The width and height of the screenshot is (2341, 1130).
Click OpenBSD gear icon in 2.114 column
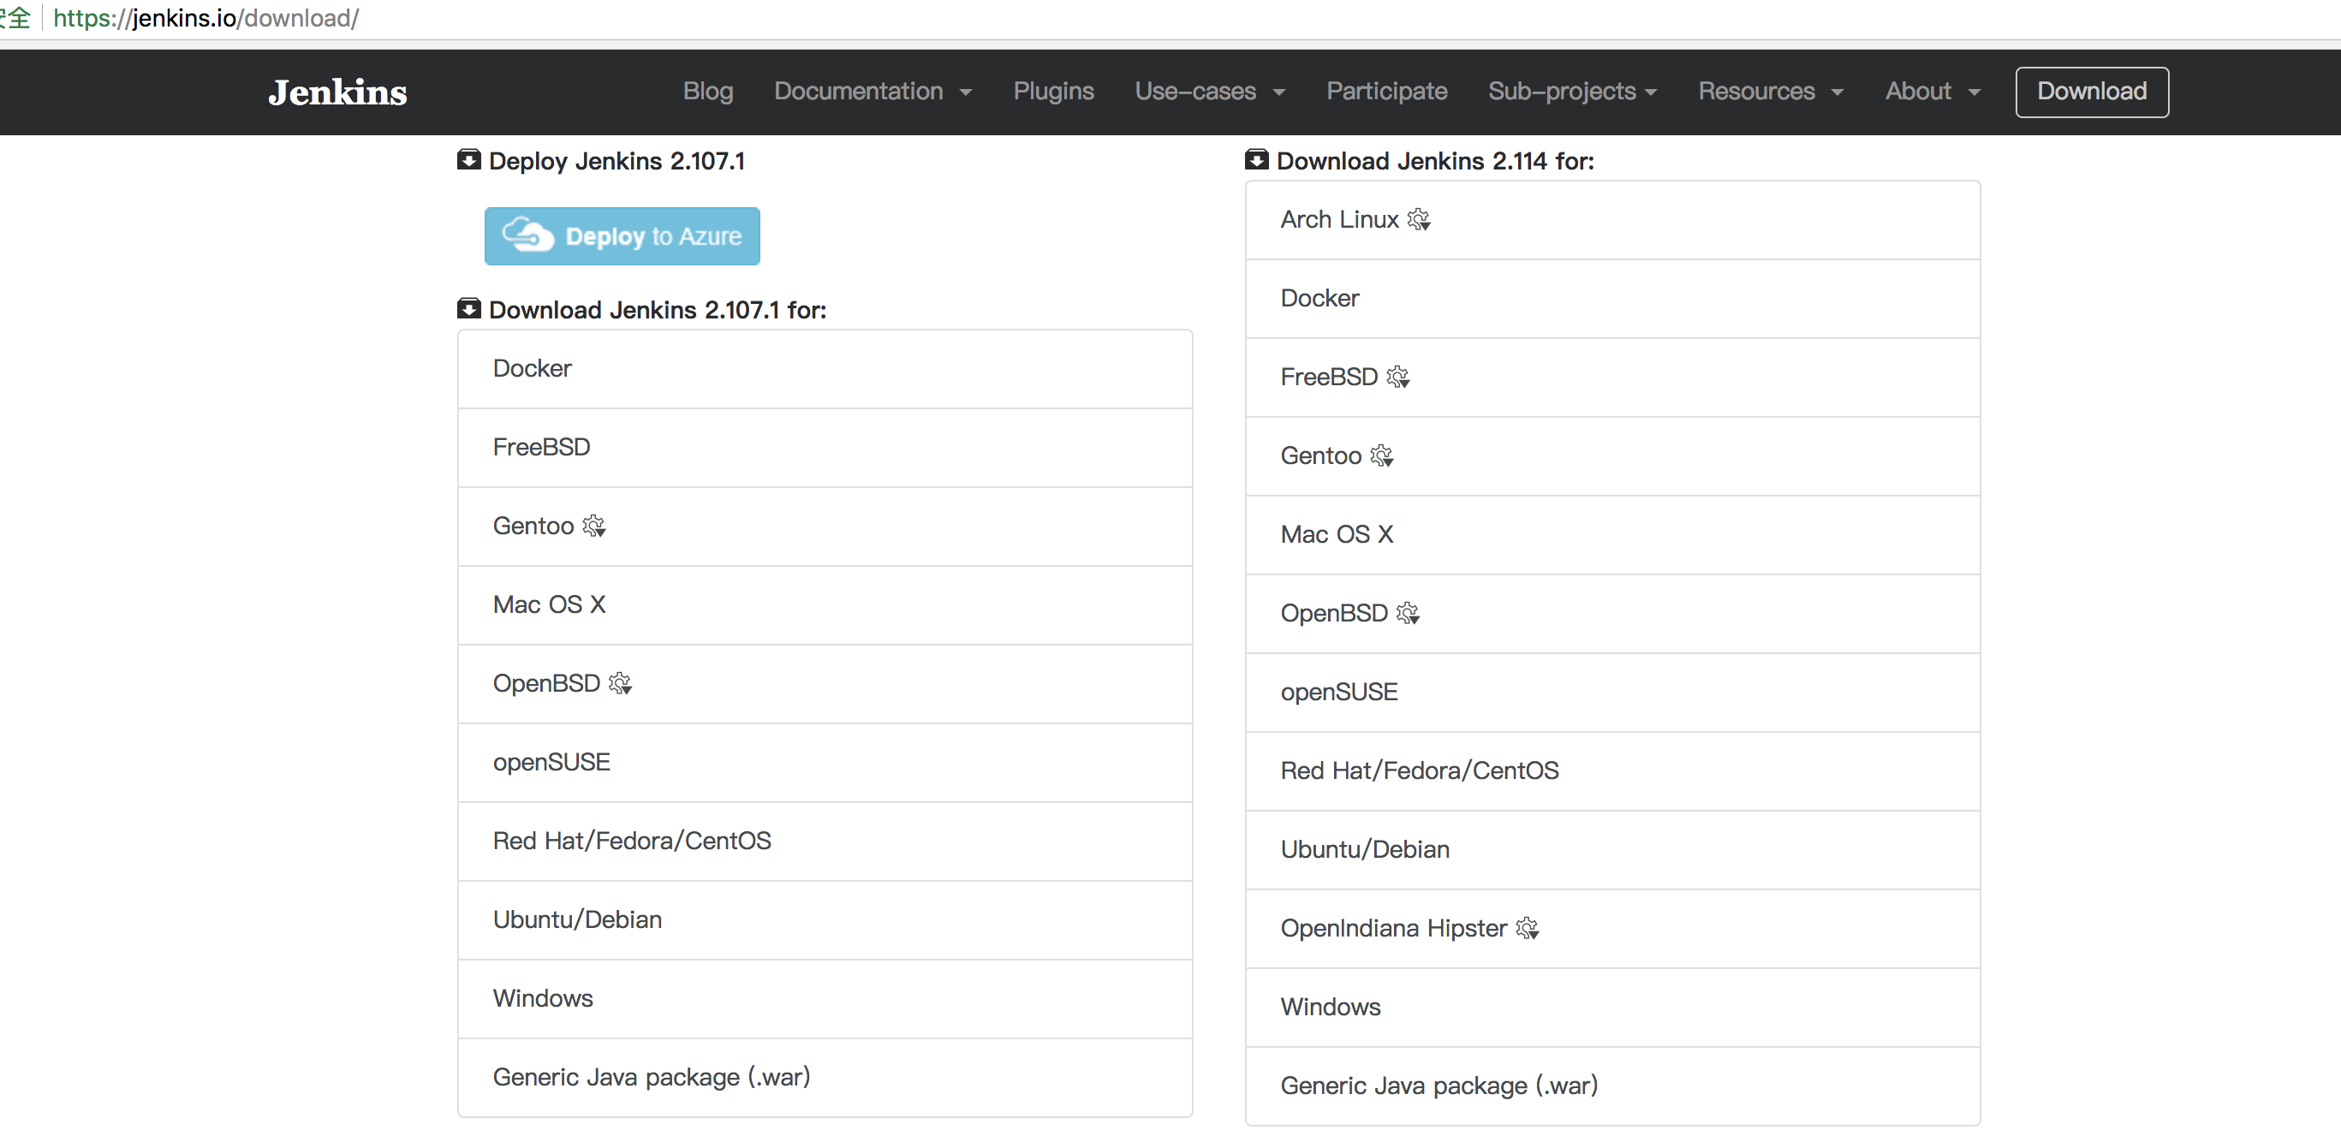tap(1408, 613)
